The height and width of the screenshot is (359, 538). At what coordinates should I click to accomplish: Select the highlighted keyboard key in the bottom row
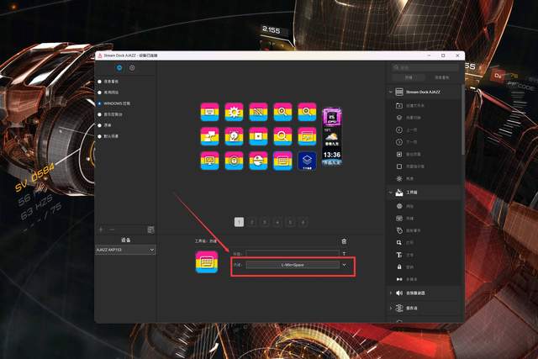click(282, 161)
